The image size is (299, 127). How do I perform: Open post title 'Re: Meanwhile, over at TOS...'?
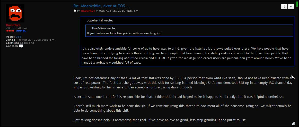101,6
